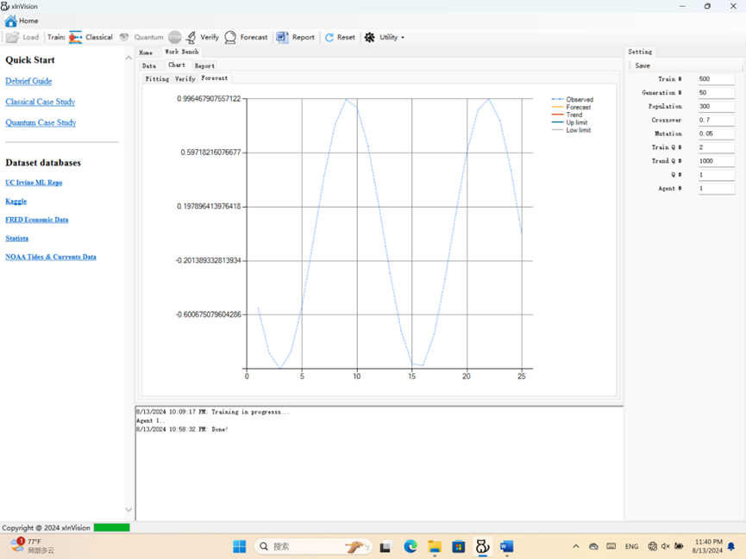Click Up limit legend entry
746x559 pixels.
(x=569, y=122)
